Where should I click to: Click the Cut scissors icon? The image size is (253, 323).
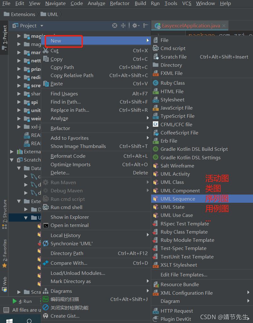(46, 50)
